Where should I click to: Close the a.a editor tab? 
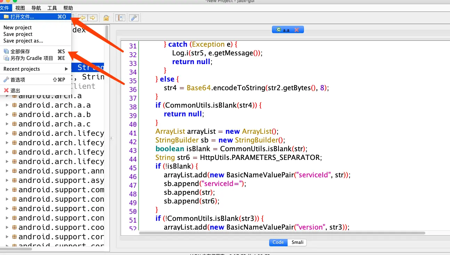pos(297,30)
